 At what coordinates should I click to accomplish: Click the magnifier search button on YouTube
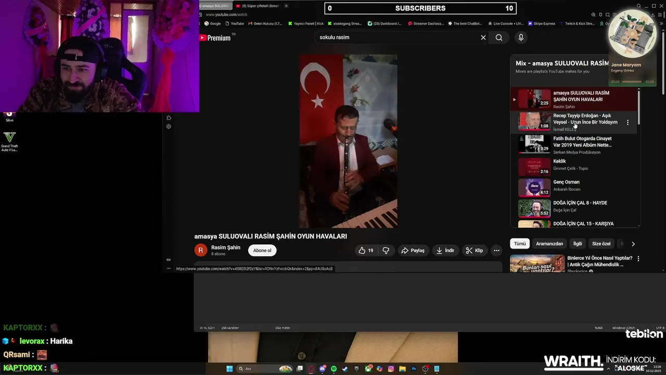[499, 37]
